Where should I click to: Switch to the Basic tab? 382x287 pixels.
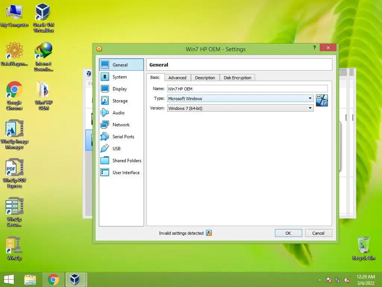point(155,77)
